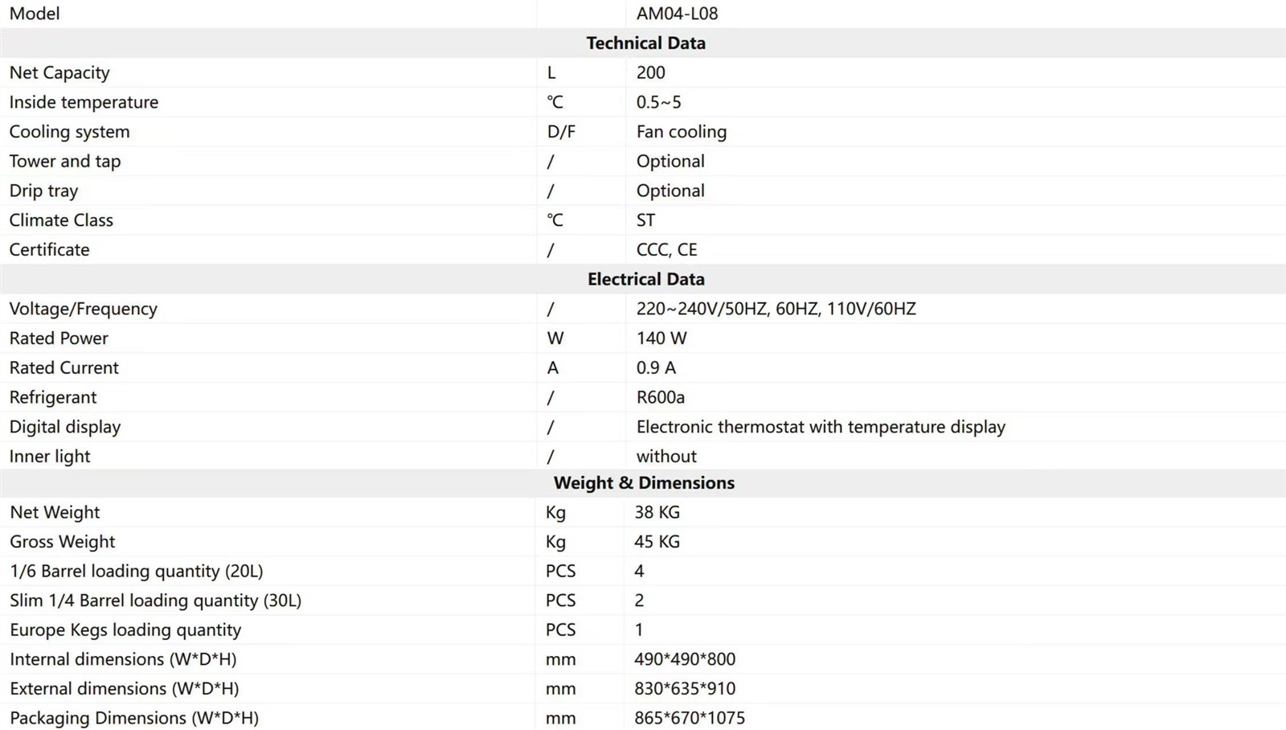Screen dimensions: 1286x730
Task: Click the Drip tray Optional value
Action: (x=670, y=191)
